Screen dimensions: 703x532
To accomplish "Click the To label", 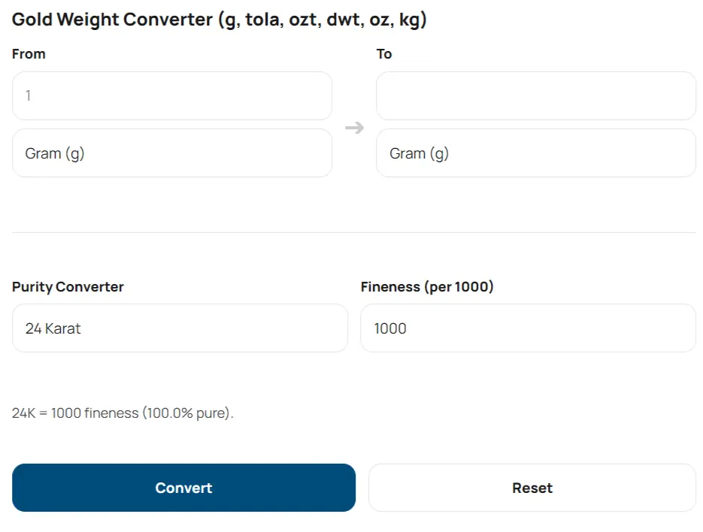I will tap(384, 54).
